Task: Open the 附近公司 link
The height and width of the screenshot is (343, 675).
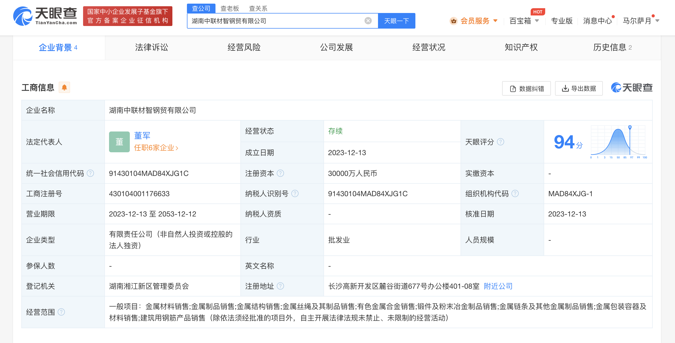Action: point(498,286)
